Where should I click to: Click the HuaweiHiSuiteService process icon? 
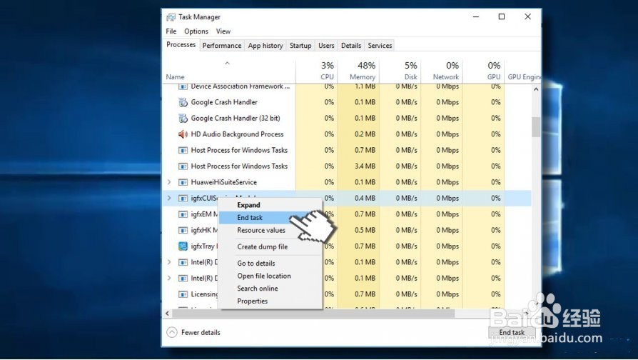tap(183, 182)
